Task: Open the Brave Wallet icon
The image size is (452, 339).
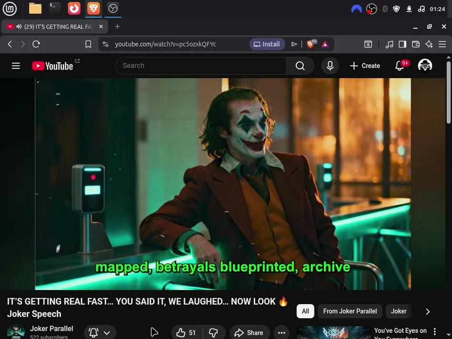Action: click(416, 44)
